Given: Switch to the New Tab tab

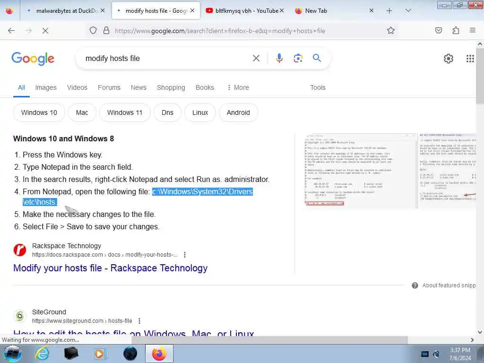Looking at the screenshot, I should (x=333, y=11).
